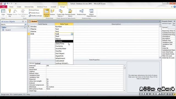Click the navigation pane Search box
This screenshot has height=99, width=176.
12,24
